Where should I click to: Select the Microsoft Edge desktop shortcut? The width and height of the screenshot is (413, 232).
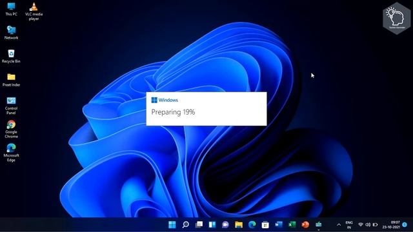tap(11, 153)
